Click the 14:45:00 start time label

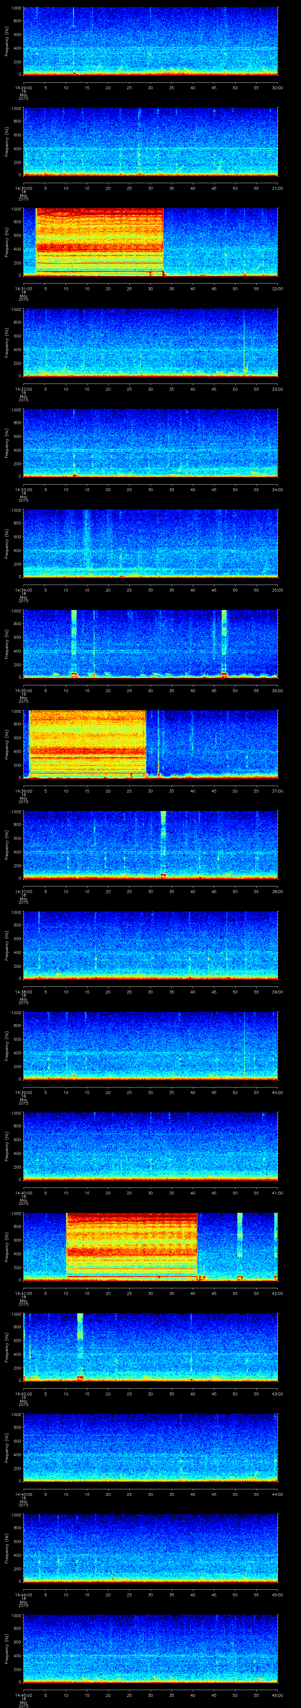coord(23,1695)
